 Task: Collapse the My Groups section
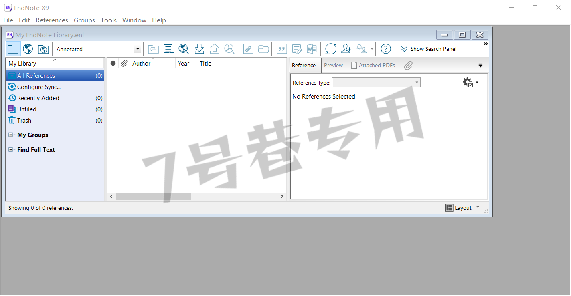(x=11, y=135)
